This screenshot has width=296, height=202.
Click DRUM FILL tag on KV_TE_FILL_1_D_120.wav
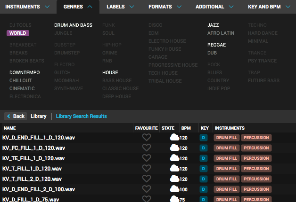(227, 158)
